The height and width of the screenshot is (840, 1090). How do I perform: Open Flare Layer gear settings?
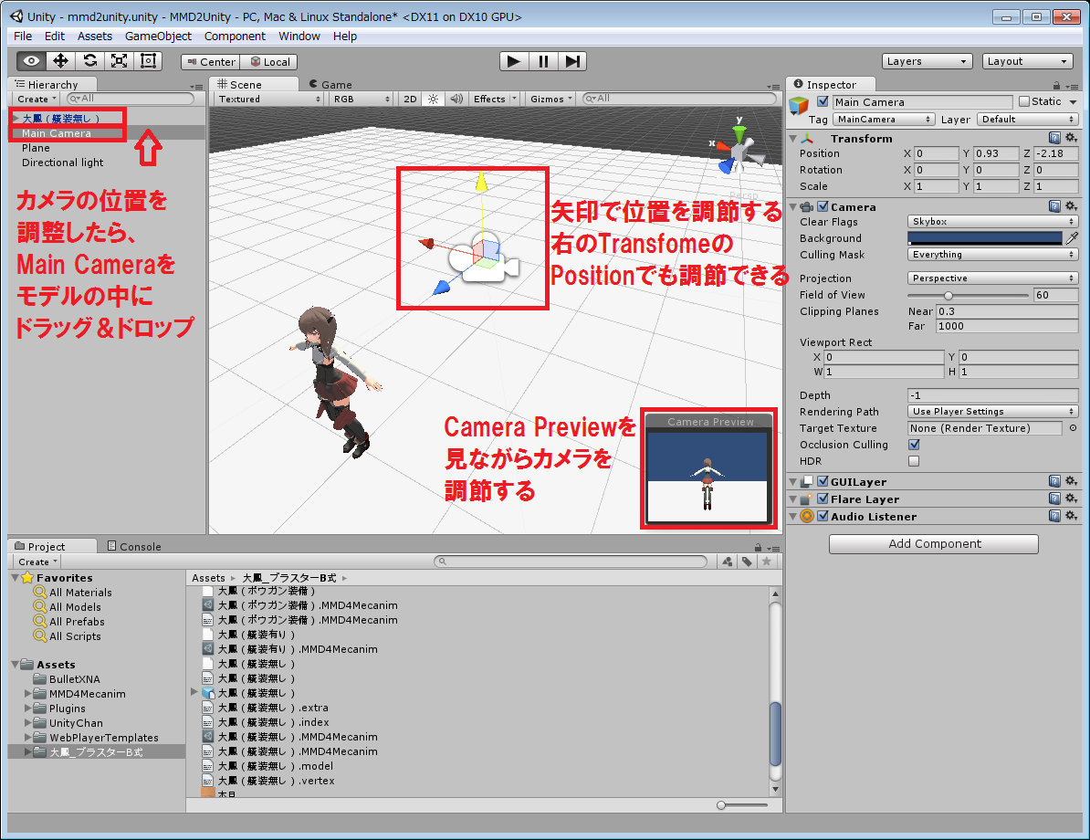click(x=1071, y=499)
